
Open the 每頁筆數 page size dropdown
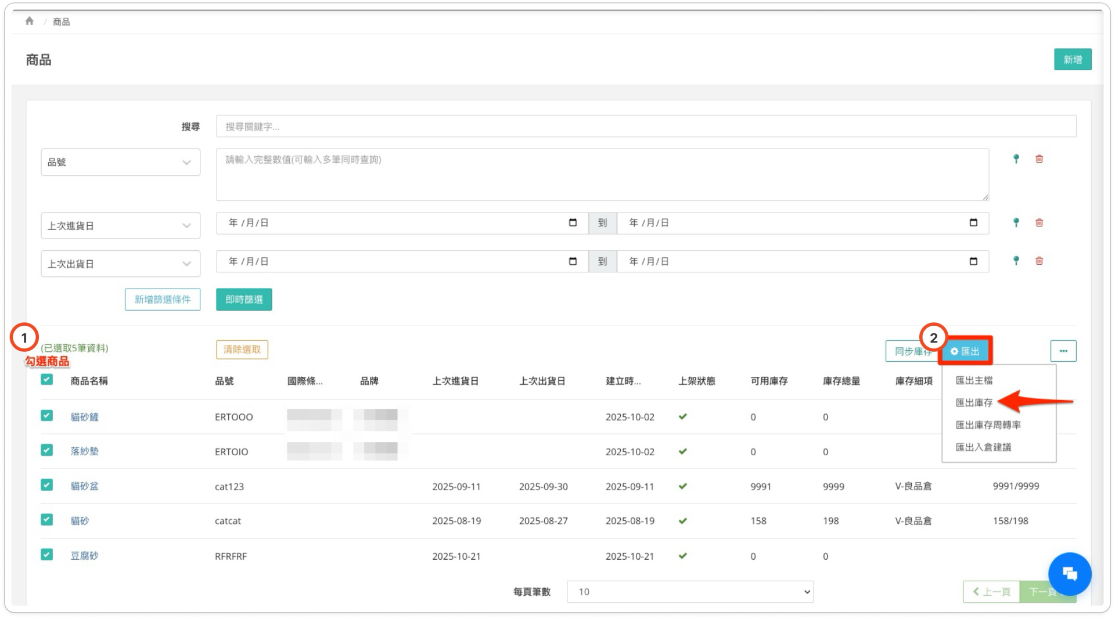pos(689,592)
